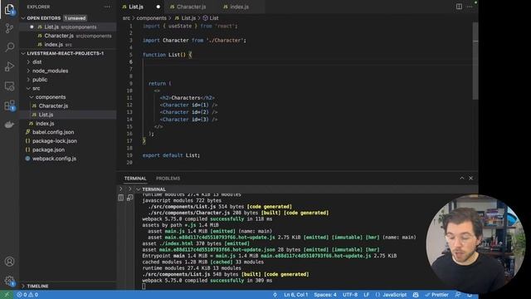
Task: Open package.json file
Action: tap(68, 149)
